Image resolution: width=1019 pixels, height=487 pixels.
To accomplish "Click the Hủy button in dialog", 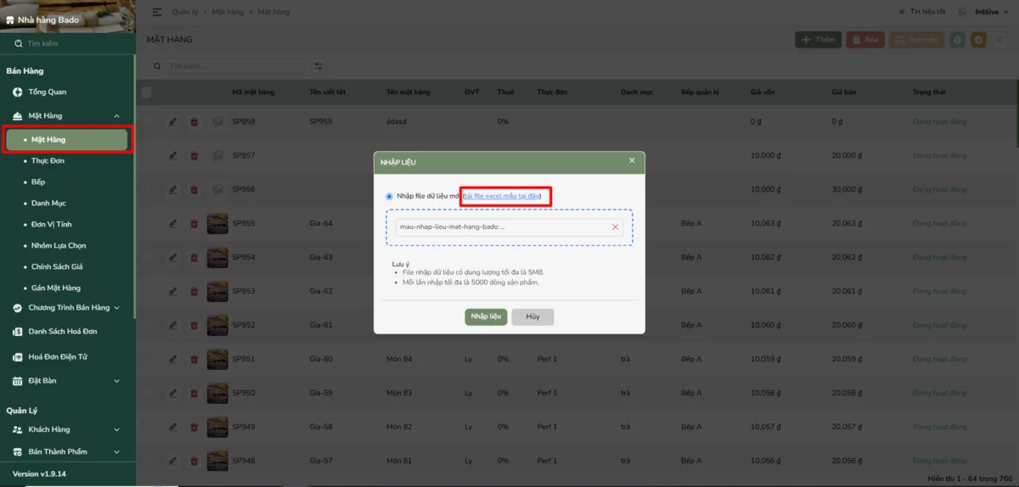I will click(x=532, y=316).
